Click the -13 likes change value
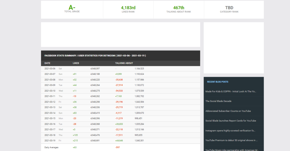The width and height of the screenshot is (290, 151). 74,96
